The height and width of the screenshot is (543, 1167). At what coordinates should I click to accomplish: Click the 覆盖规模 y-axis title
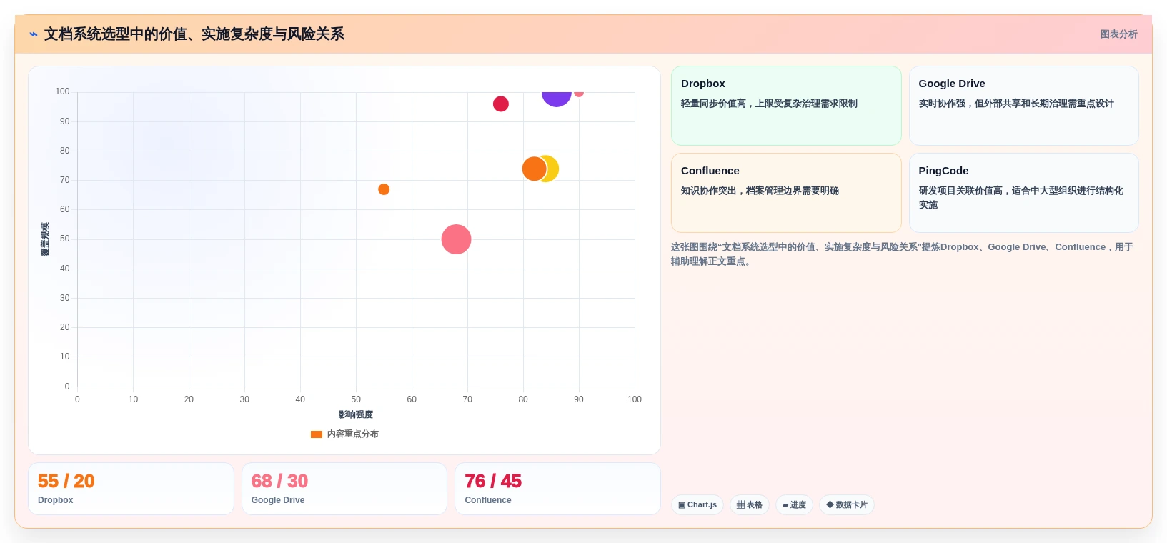[45, 239]
